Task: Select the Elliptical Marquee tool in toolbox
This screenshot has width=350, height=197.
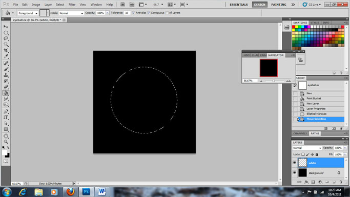Action: (x=6, y=33)
